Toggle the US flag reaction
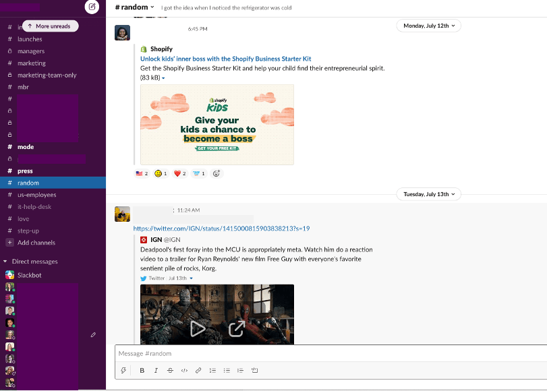This screenshot has width=547, height=391. [142, 173]
